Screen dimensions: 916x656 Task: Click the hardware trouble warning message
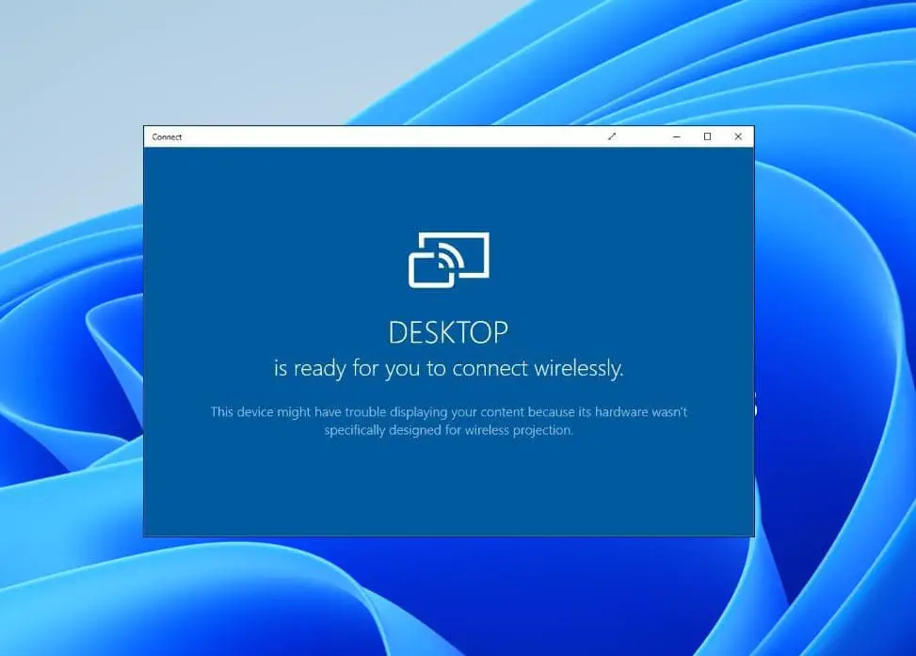click(449, 421)
